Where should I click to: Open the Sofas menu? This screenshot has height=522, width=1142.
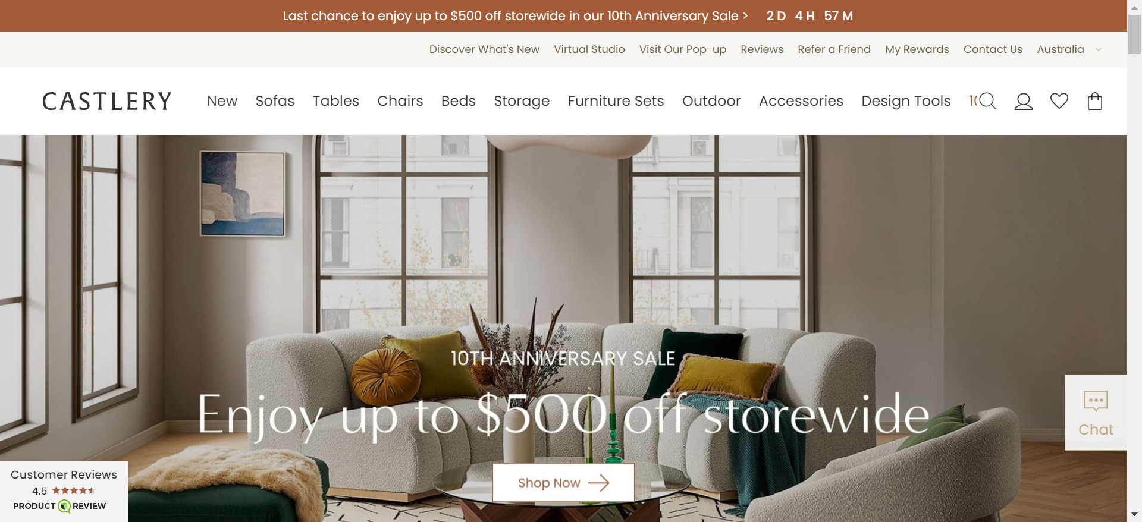point(275,101)
